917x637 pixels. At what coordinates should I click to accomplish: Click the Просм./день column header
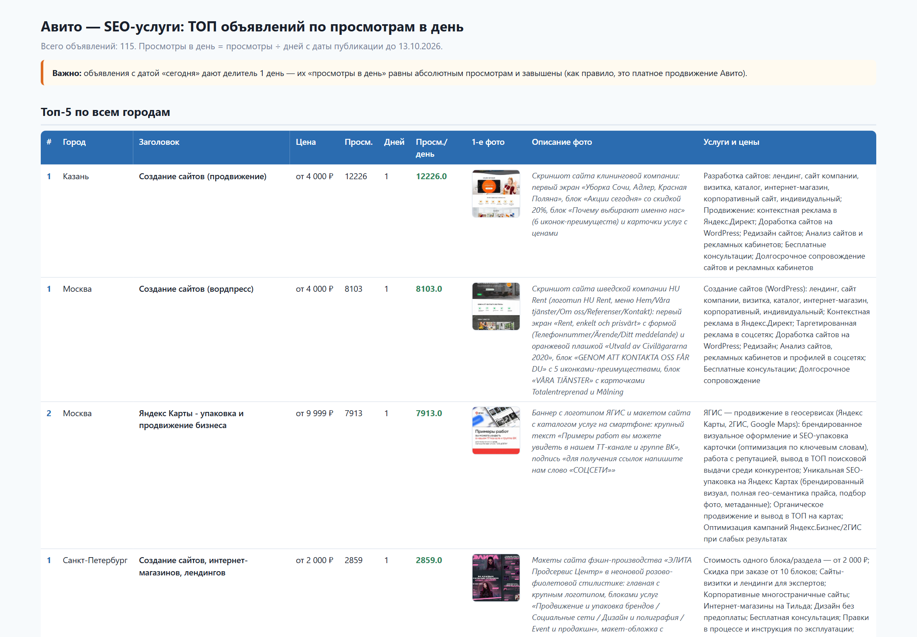pos(432,148)
